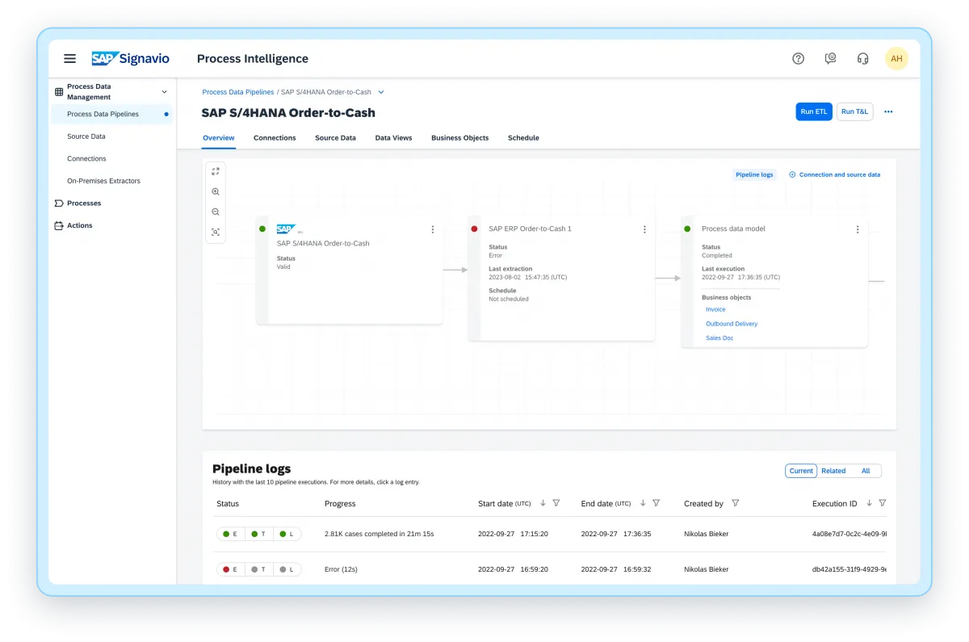The height and width of the screenshot is (642, 969).
Task: Open the more options ellipsis beside Run T&L
Action: click(888, 112)
